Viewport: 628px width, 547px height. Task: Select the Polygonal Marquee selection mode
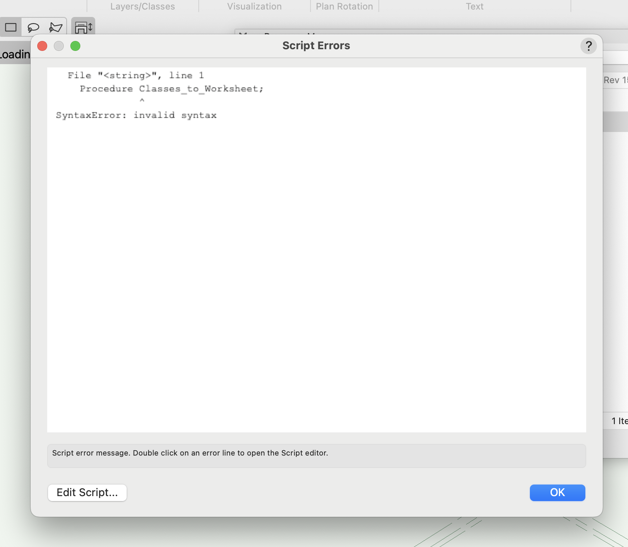point(55,27)
